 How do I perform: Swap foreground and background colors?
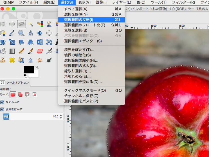[37, 68]
